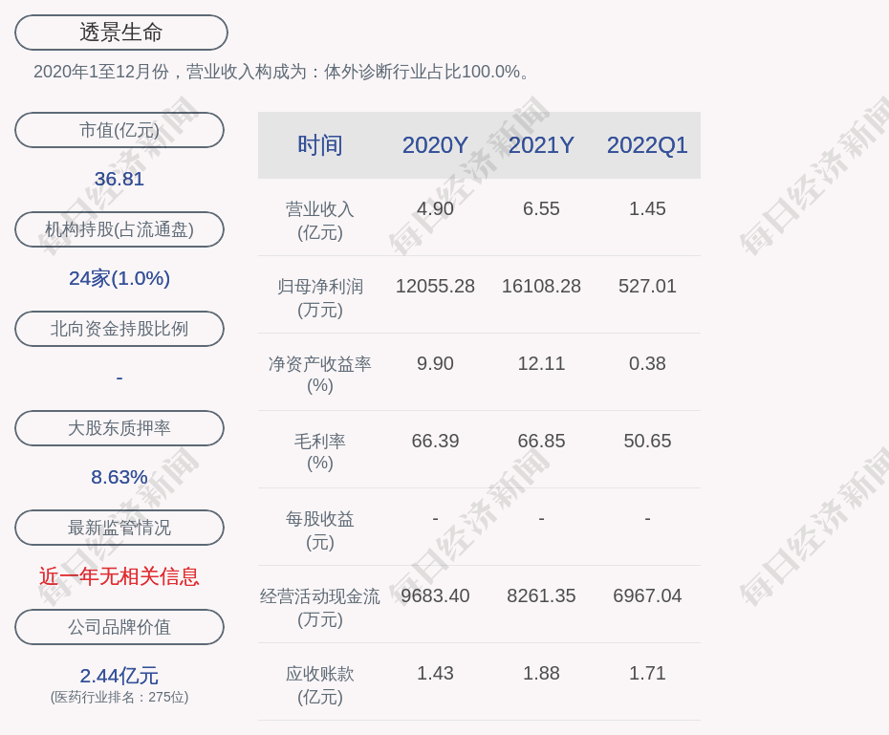Select 2022Q1 revenue value 1.45
889x735 pixels.
pyautogui.click(x=647, y=208)
